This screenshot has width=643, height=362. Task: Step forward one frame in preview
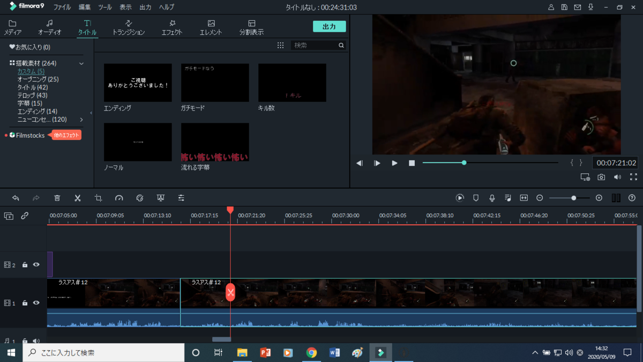[x=377, y=163]
